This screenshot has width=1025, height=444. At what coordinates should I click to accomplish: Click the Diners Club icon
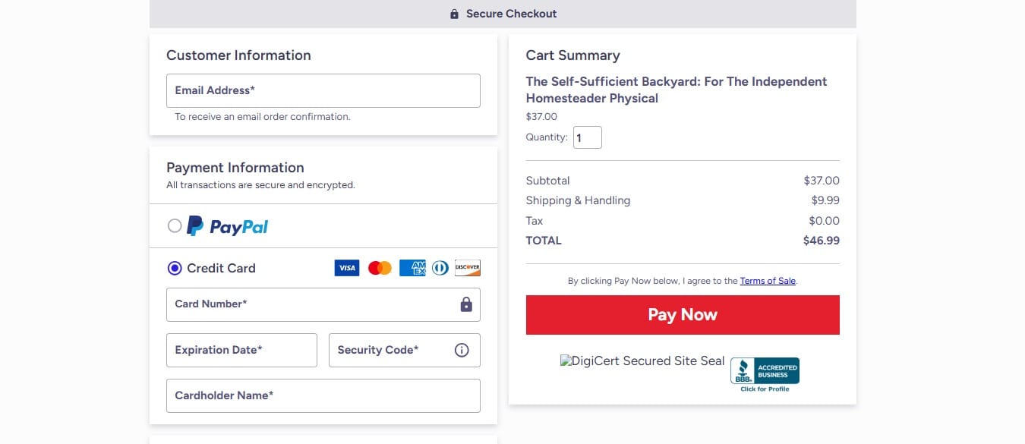[x=440, y=268]
